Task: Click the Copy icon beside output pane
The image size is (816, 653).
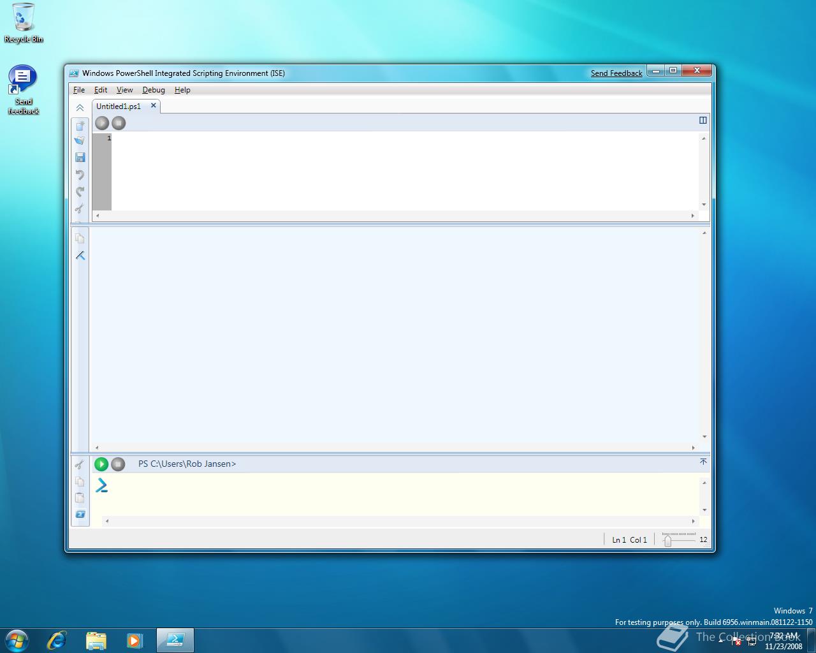Action: pyautogui.click(x=80, y=238)
